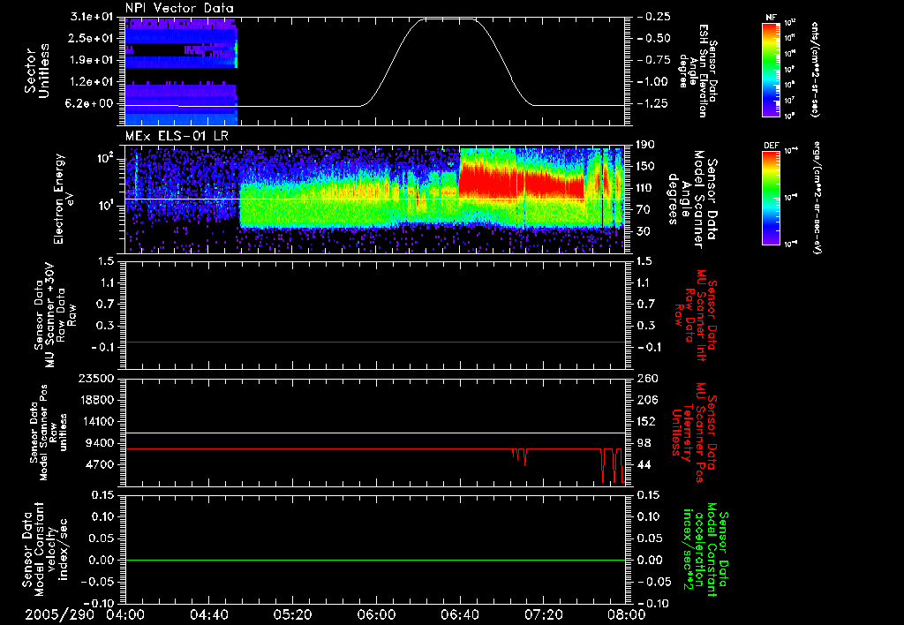
Task: Click the red MU Scanner Inh trace line
Action: point(374,343)
